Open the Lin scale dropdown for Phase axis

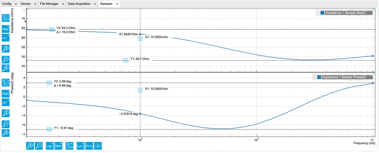point(5,103)
